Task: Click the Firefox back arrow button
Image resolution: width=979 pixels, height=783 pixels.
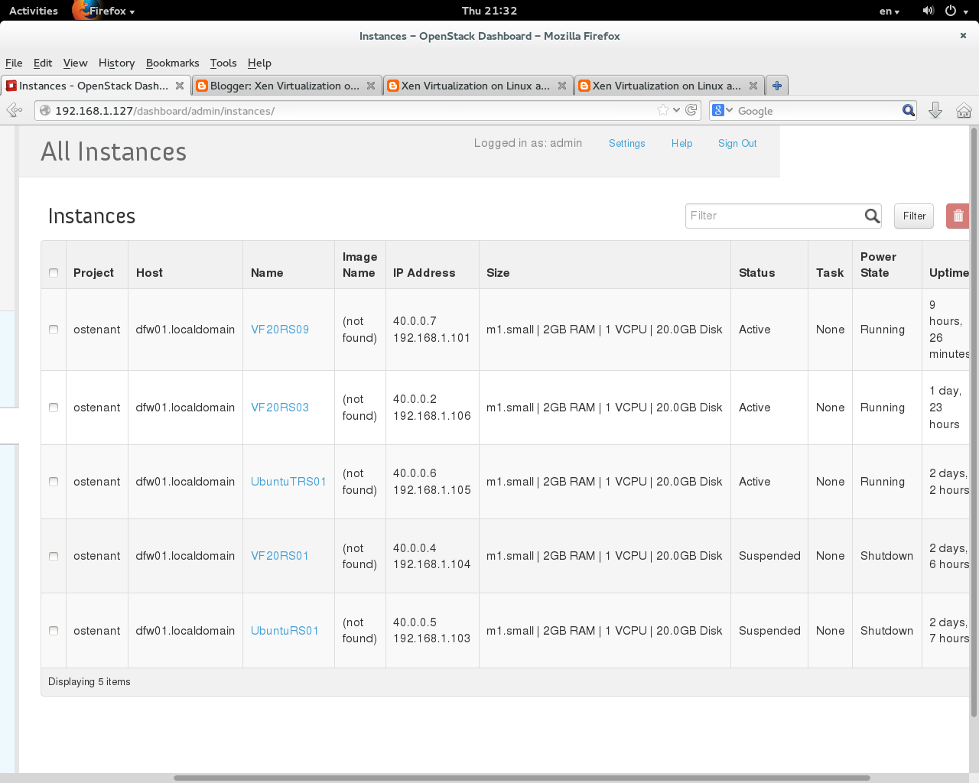Action: click(14, 110)
